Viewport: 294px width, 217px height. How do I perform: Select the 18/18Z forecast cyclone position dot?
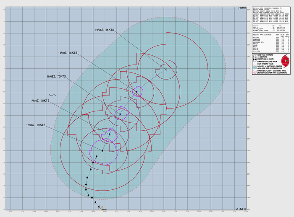click(x=136, y=92)
